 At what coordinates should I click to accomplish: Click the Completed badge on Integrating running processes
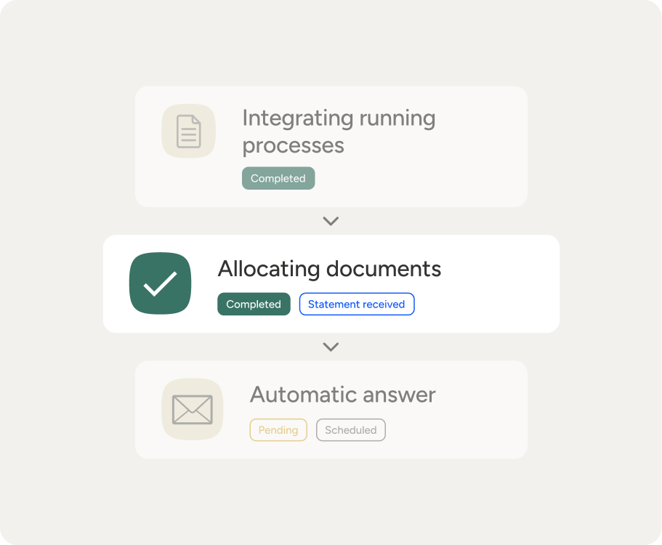[278, 178]
